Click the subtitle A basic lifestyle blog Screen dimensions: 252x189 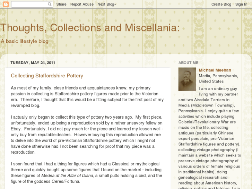click(x=24, y=41)
